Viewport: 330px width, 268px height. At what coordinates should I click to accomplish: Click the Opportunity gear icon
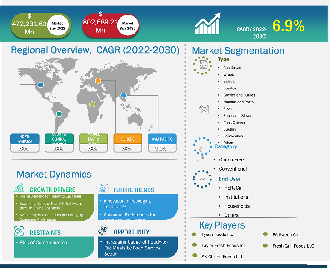[103, 231]
